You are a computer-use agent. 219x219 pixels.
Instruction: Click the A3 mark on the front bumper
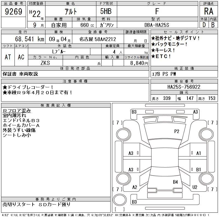tap(195, 112)
